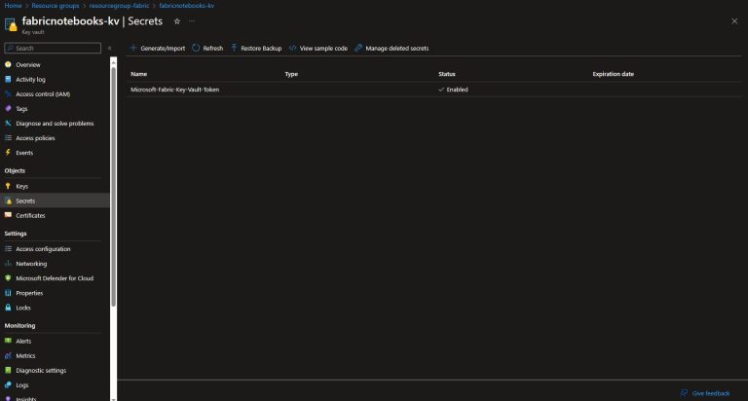Open the Tags sidebar item

click(x=21, y=109)
